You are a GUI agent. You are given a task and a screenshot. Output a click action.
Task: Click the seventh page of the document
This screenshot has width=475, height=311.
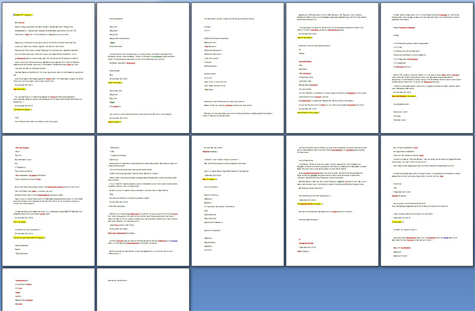click(143, 200)
